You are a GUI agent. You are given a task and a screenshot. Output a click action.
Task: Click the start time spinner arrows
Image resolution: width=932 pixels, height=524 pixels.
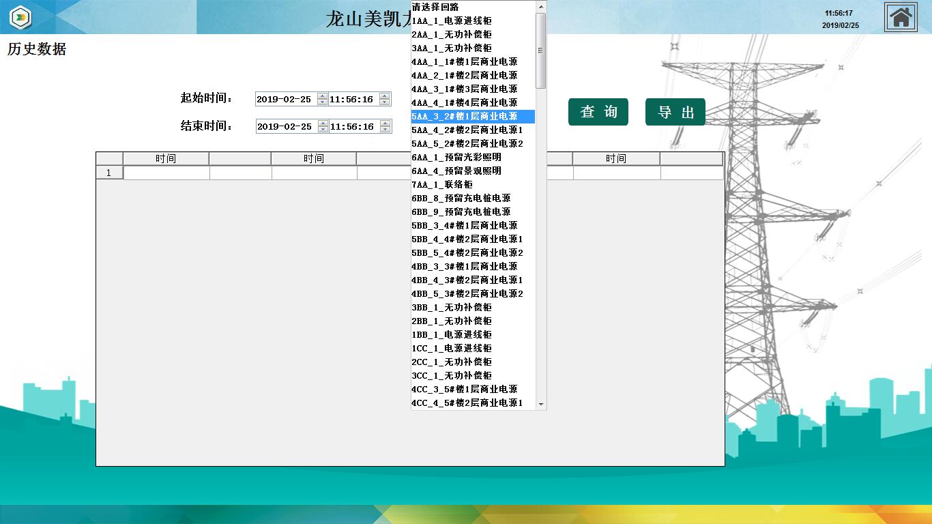click(x=385, y=100)
